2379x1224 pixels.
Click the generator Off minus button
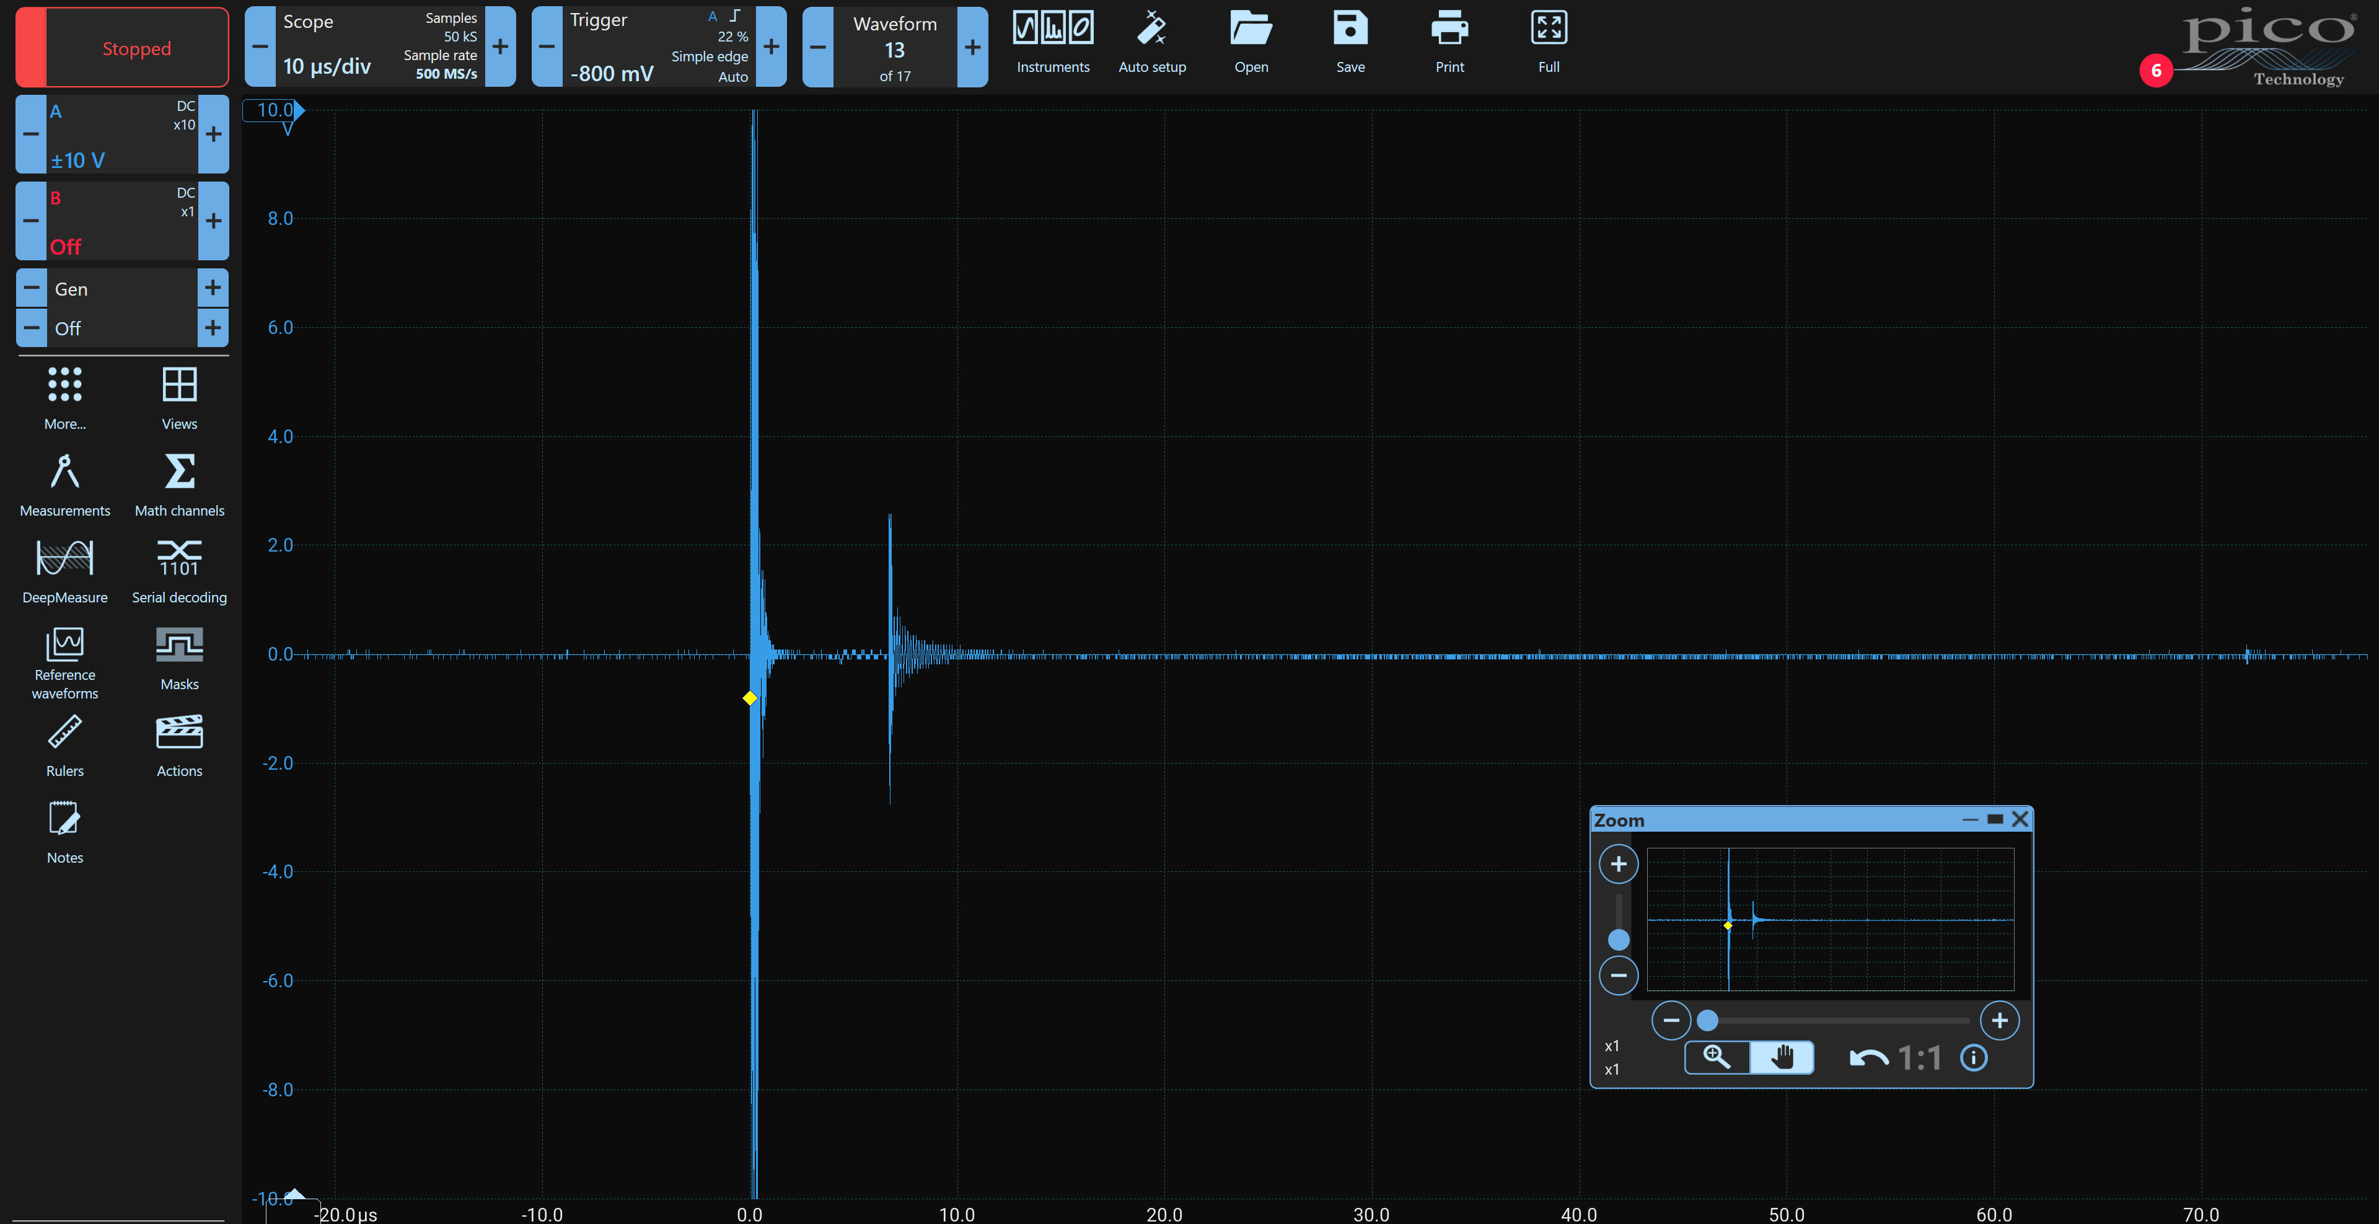(30, 328)
